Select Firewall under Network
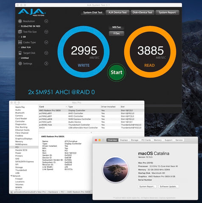The height and width of the screenshot is (203, 202). tap(19, 179)
